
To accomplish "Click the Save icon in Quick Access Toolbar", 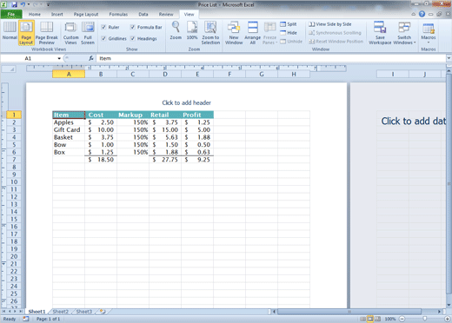I will pos(14,4).
